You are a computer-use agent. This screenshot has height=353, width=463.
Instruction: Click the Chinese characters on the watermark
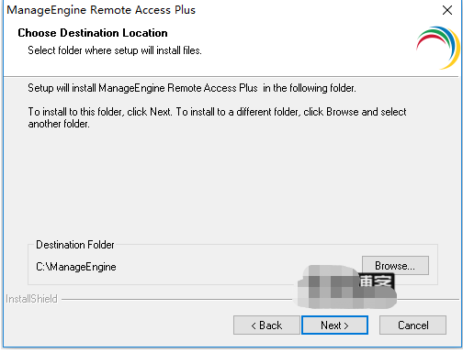pos(377,281)
